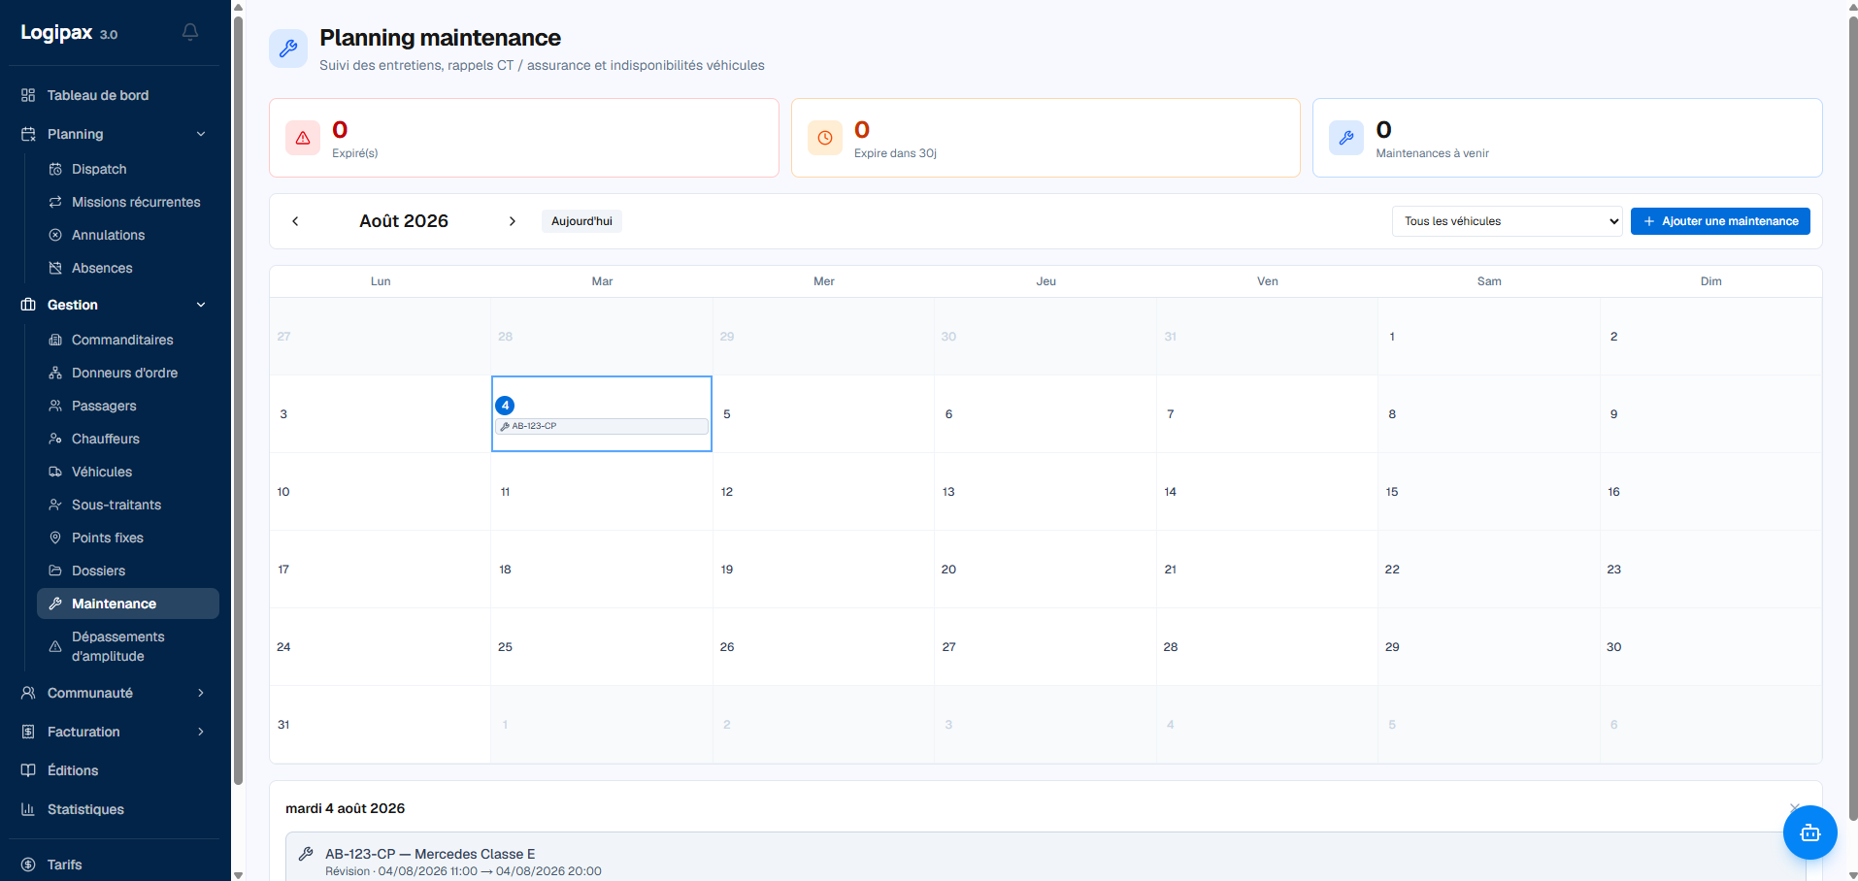Viewport: 1858px width, 881px height.
Task: Expand the Communauté sidebar section
Action: click(114, 693)
